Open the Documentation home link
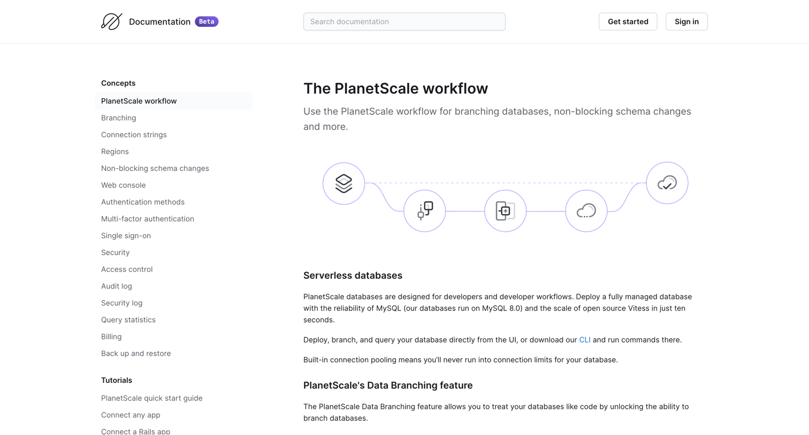Screen dimensions: 809x435 159,21
